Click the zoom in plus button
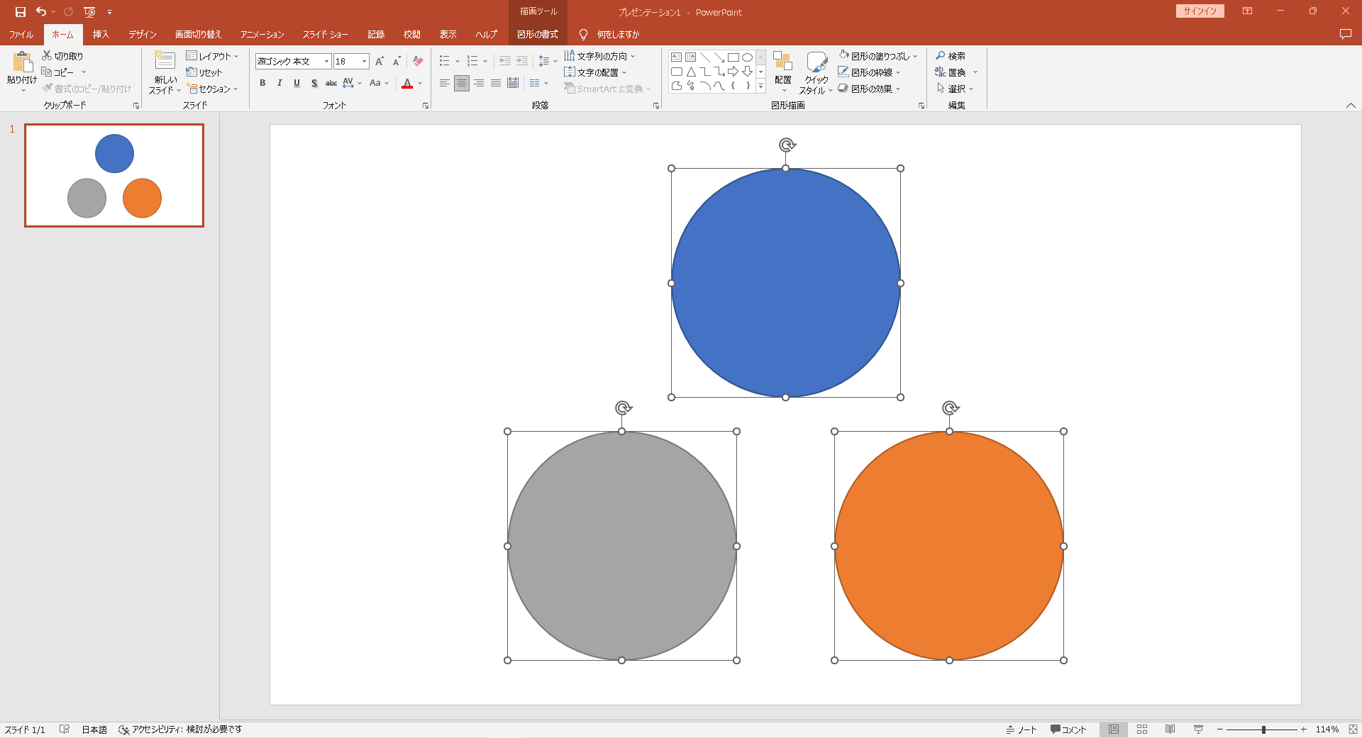This screenshot has width=1362, height=738. pos(1304,729)
